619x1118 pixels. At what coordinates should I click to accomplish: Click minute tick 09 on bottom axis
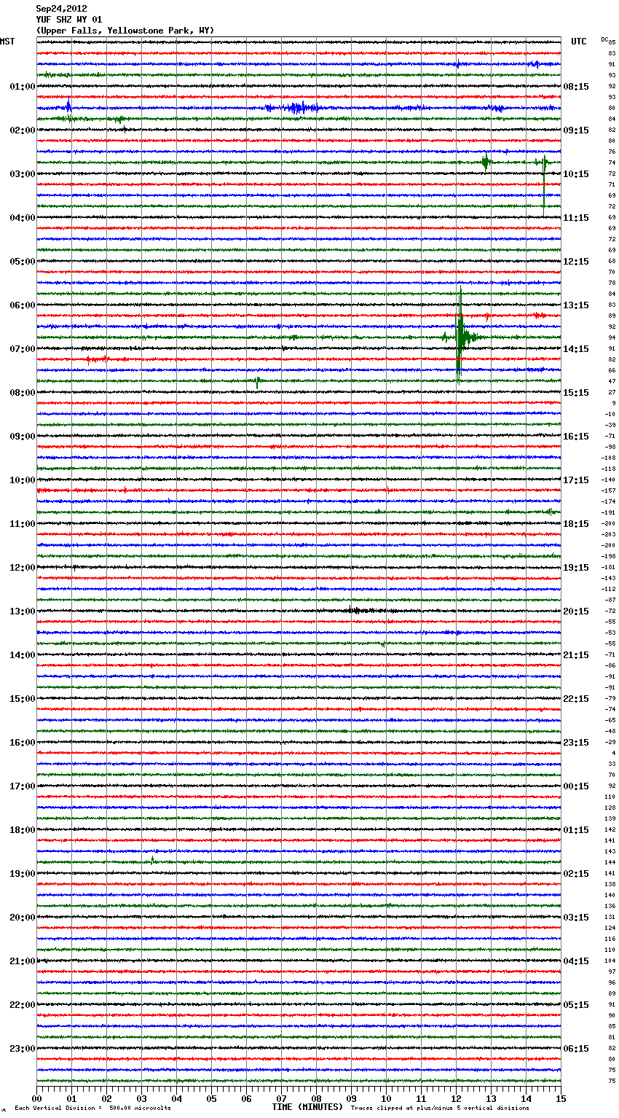tap(352, 1098)
